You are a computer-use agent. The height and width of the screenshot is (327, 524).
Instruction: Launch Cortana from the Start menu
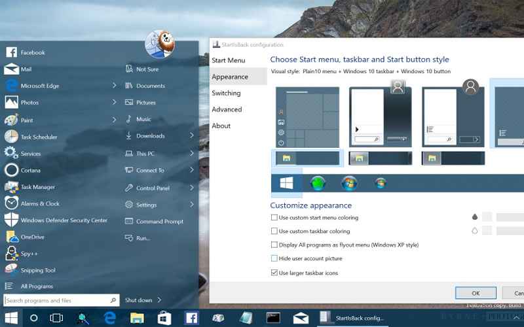pyautogui.click(x=23, y=170)
